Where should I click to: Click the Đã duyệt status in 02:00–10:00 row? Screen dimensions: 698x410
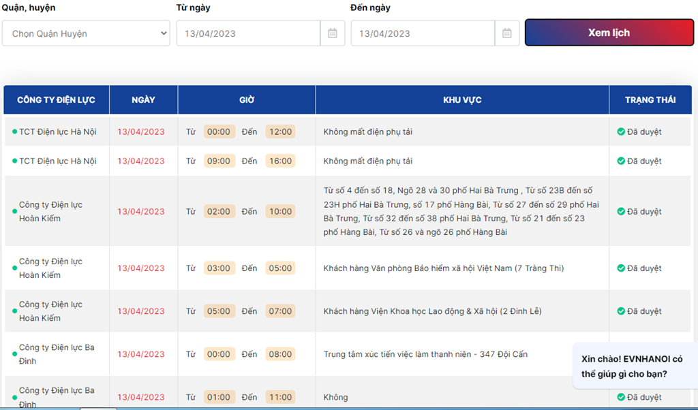[644, 211]
